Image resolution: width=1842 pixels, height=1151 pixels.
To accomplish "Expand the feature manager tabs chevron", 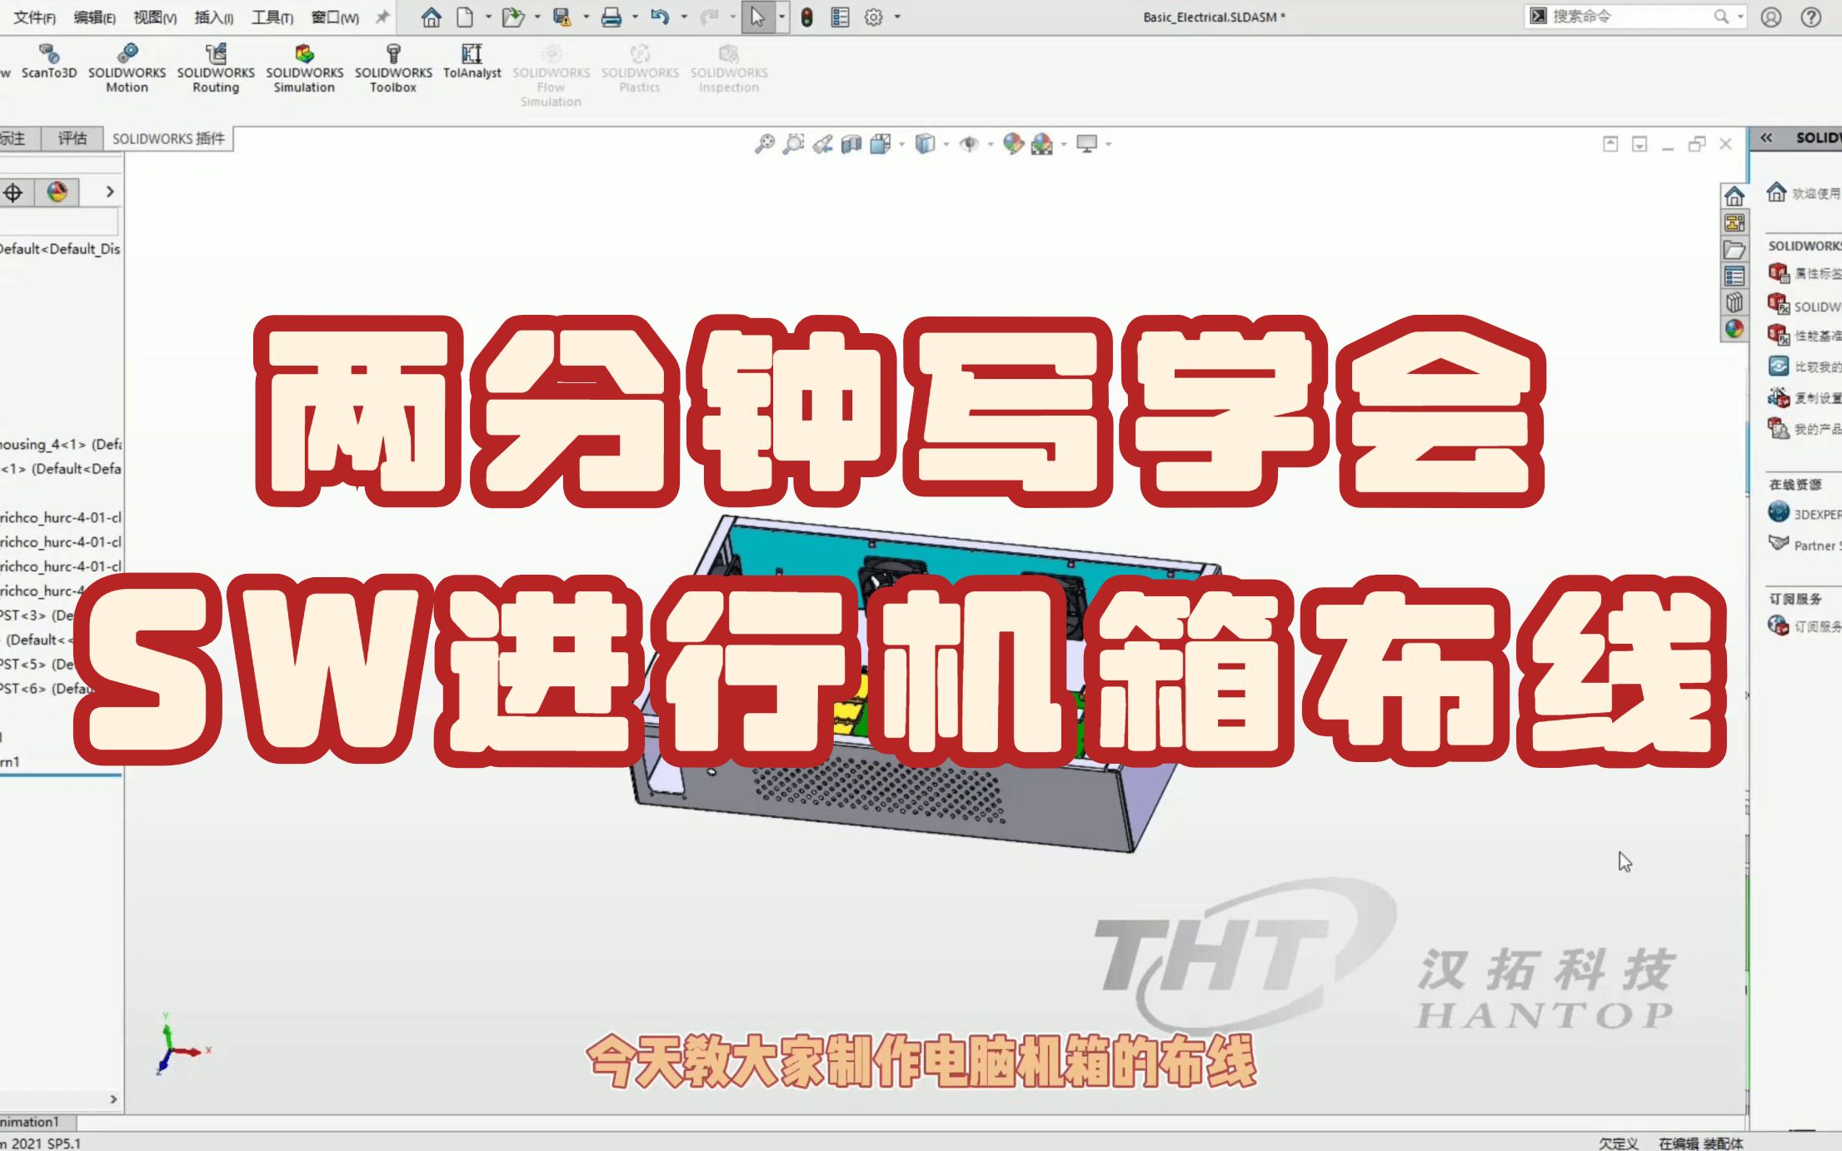I will click(x=110, y=192).
